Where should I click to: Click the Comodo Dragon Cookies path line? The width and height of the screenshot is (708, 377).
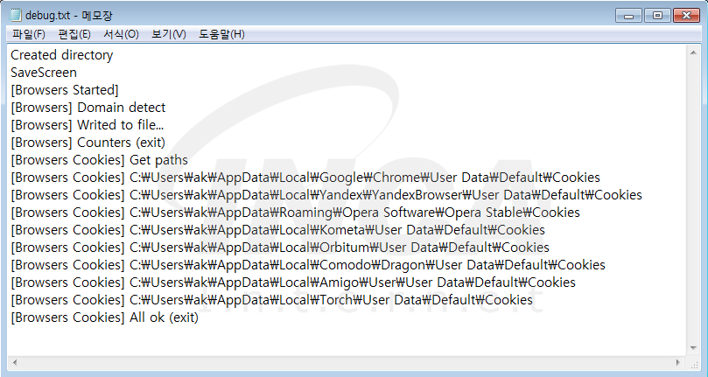308,265
